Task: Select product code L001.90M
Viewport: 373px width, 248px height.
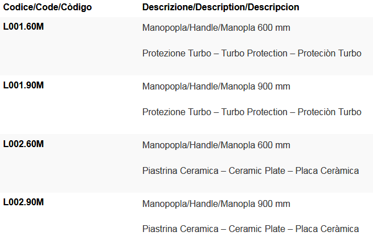Action: pos(24,86)
